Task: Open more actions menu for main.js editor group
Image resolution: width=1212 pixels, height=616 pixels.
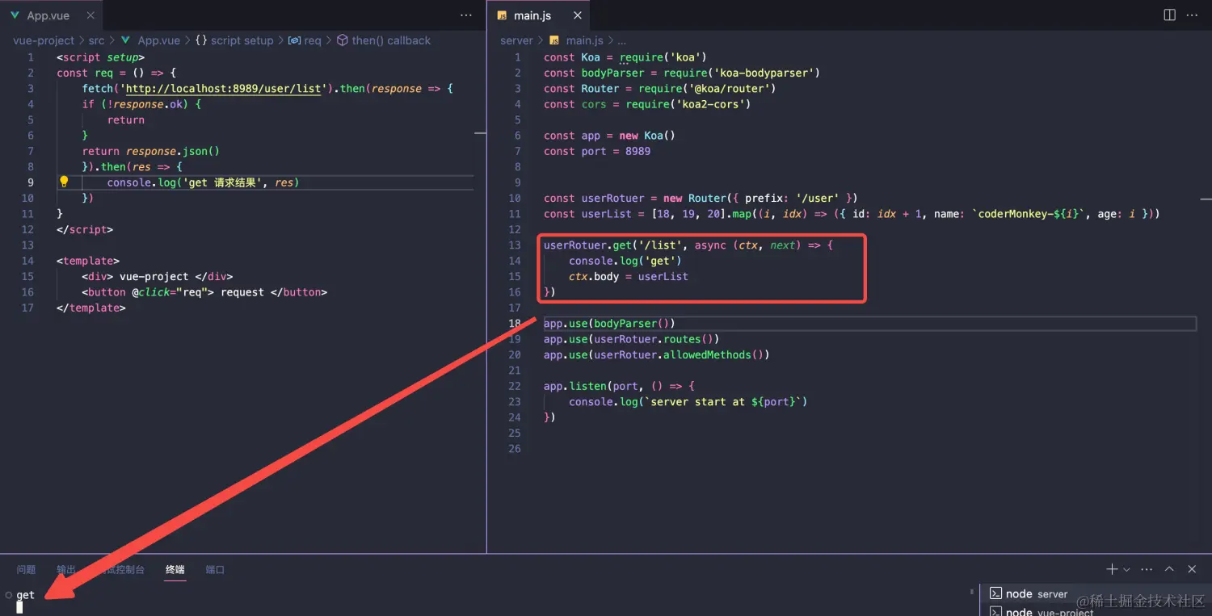Action: click(1192, 15)
